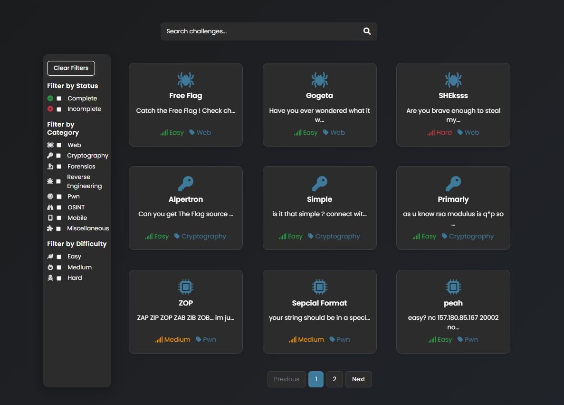This screenshot has height=405, width=564.
Task: Open the Alpertron challenge title
Action: pyautogui.click(x=186, y=199)
